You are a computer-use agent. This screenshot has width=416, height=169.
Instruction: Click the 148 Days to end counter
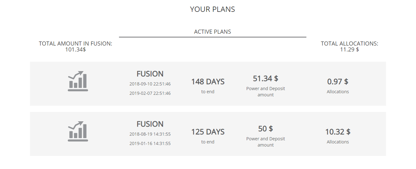208,82
